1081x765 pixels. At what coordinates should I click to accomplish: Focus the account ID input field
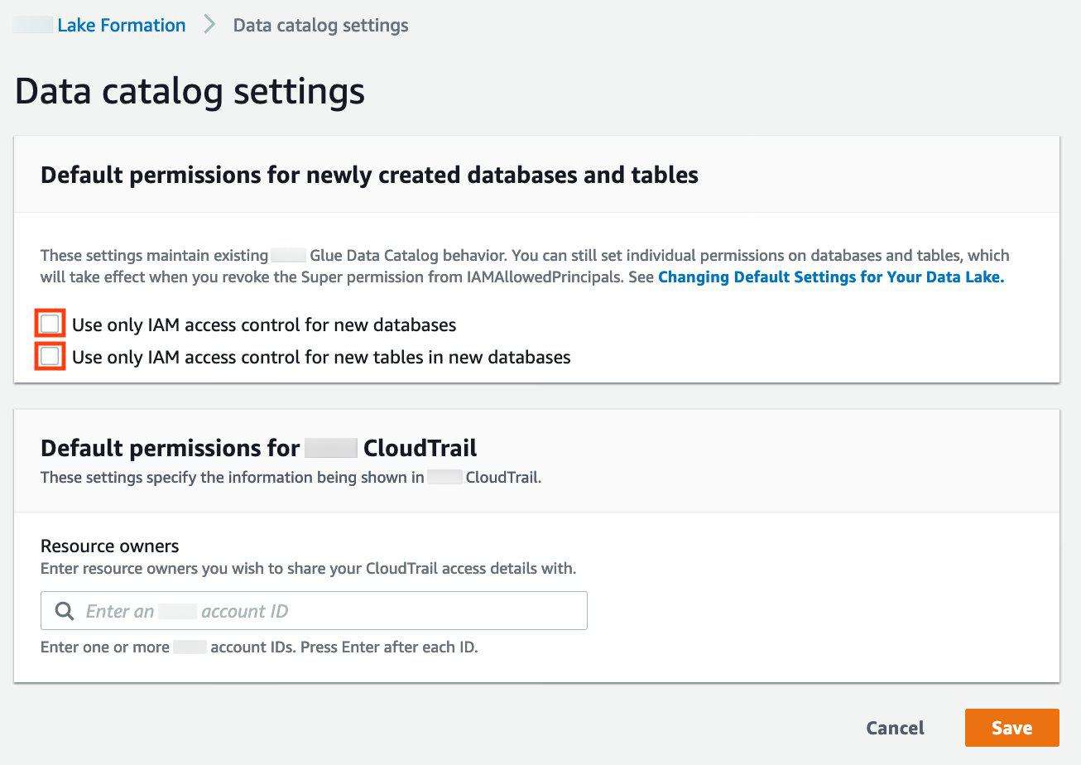(331, 611)
